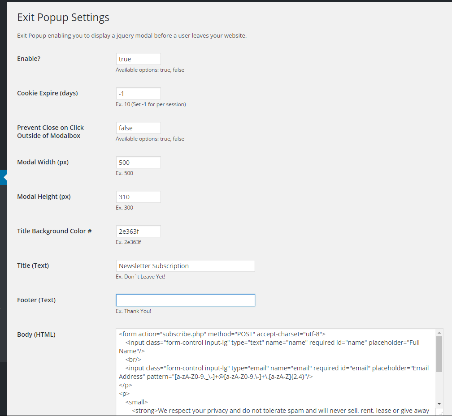Click the "Enable?" label text
The image size is (452, 416).
29,59
